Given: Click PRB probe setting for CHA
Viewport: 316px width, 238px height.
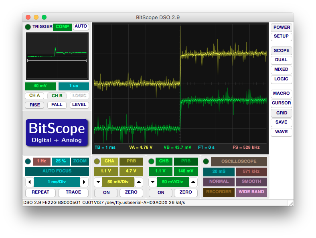Looking at the screenshot, I should point(131,161).
